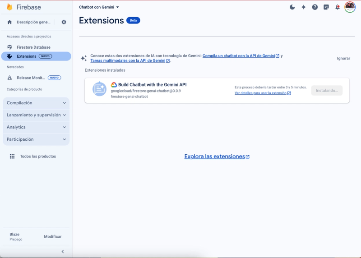The image size is (361, 258).
Task: Expand the Analytics category
Action: click(x=36, y=127)
